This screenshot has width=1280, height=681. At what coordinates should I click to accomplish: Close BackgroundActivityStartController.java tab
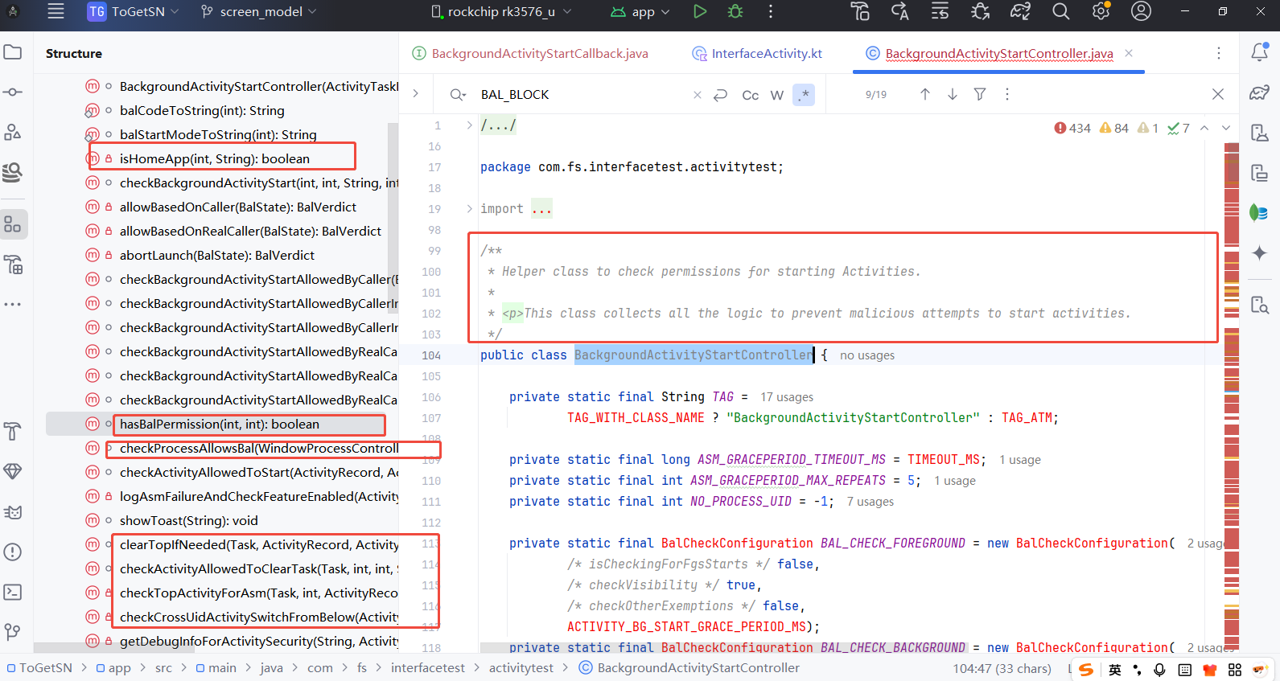(1129, 53)
